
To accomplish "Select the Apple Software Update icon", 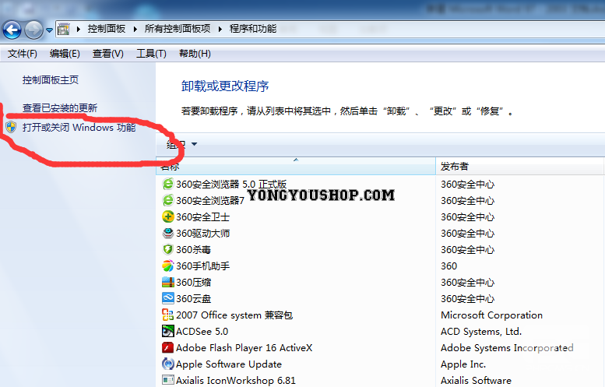I will [x=168, y=364].
